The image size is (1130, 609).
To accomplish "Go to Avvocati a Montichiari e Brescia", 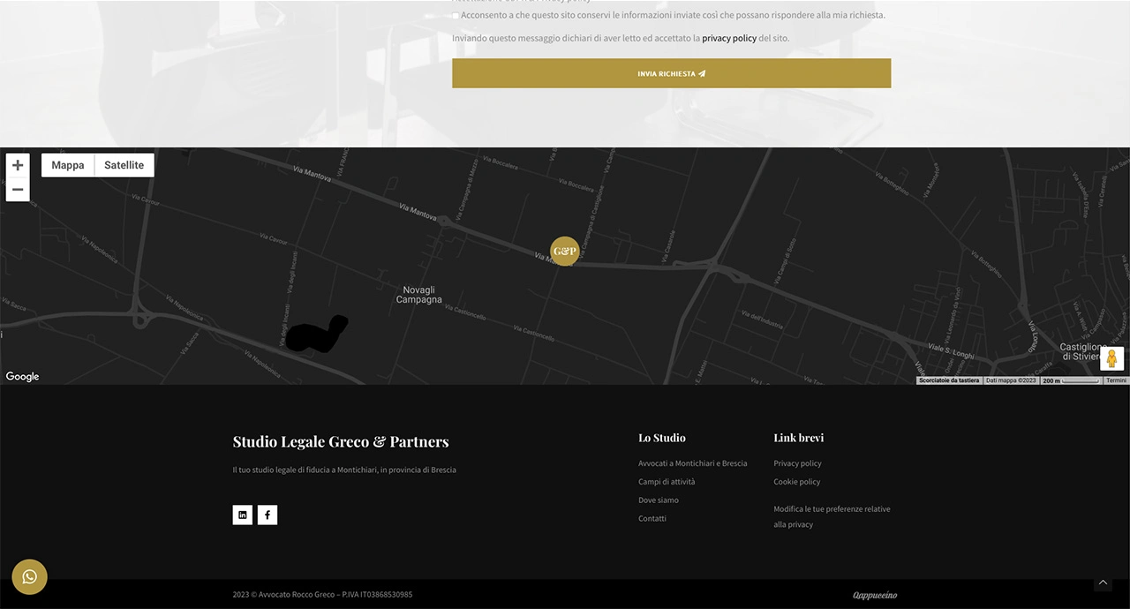I will 693,463.
